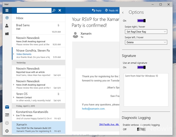Screen dimensions: 176x137
Task: Switch to Mail envelope icon
Action: click(x=7, y=107)
